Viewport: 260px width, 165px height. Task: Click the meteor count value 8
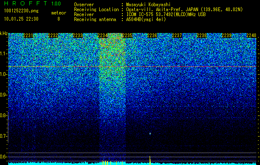59,19
